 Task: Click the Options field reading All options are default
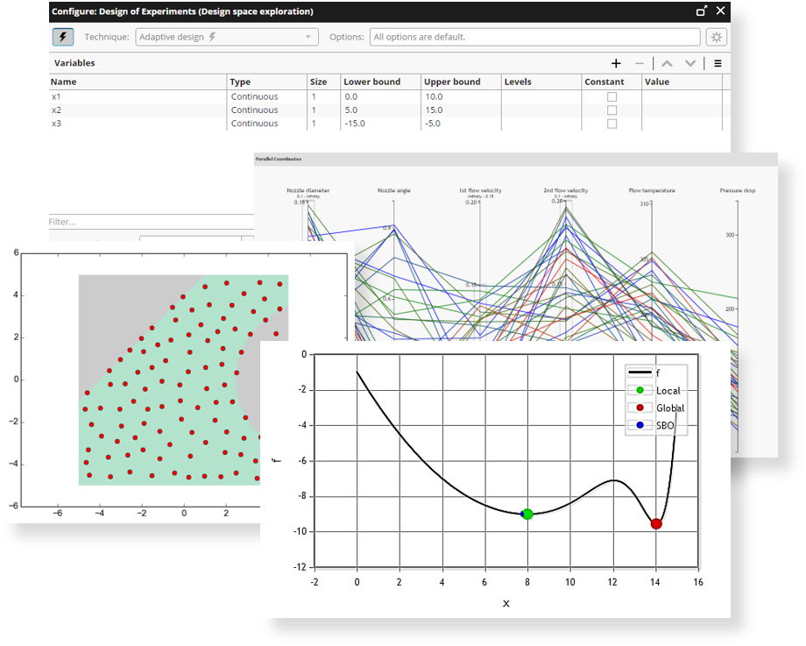pos(534,37)
